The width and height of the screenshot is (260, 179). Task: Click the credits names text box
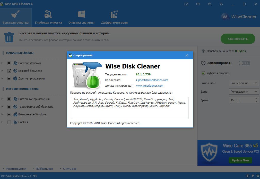coord(130,108)
